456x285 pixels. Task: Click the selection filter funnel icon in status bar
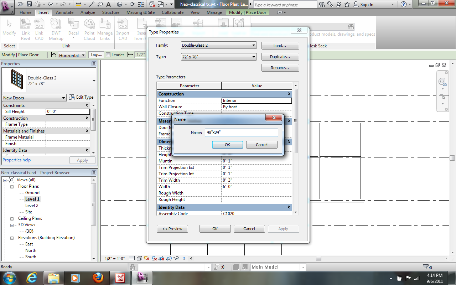point(425,267)
